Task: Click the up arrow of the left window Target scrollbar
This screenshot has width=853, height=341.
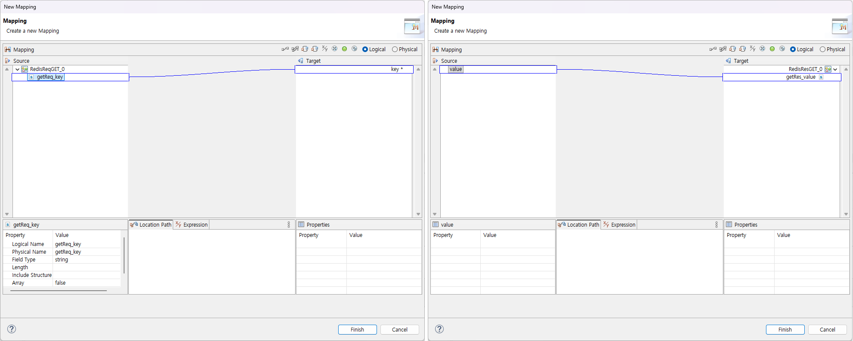Action: click(x=418, y=69)
